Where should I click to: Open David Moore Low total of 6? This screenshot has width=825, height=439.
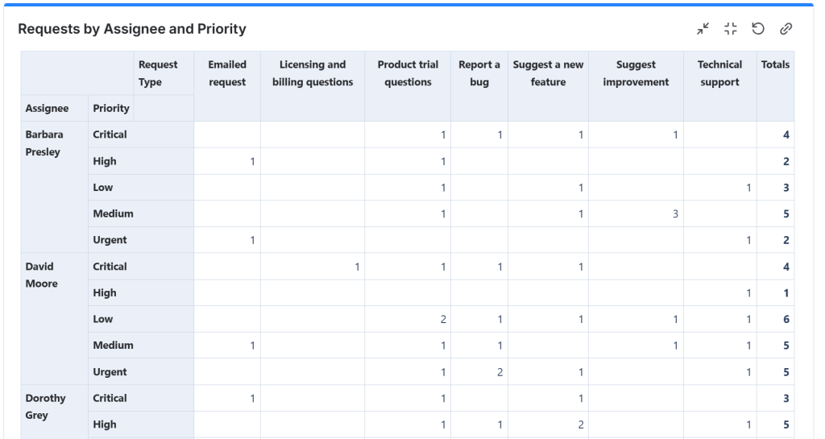(786, 320)
